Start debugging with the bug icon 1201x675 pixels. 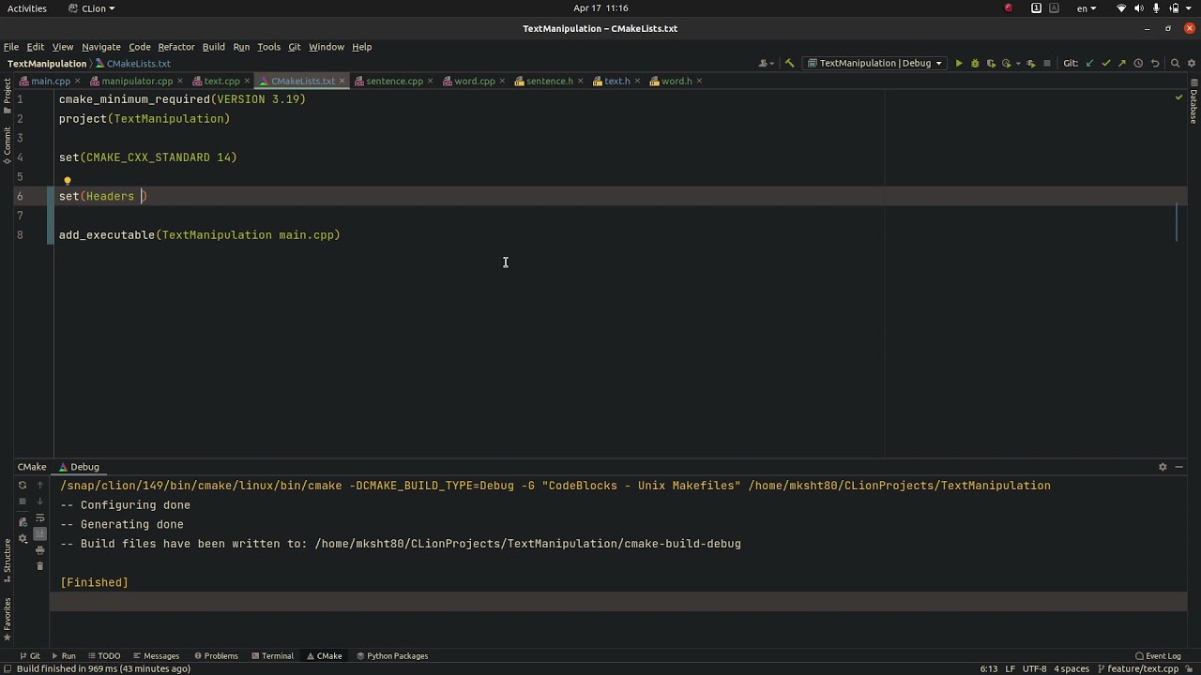975,64
